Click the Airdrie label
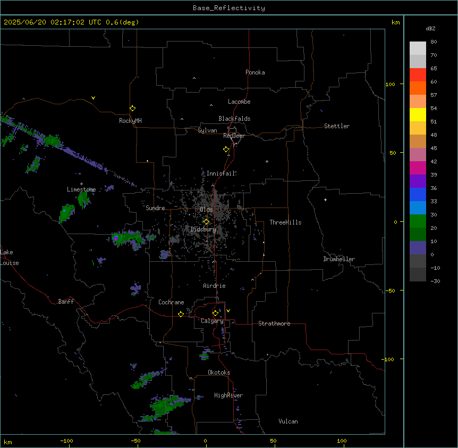 pyautogui.click(x=215, y=286)
